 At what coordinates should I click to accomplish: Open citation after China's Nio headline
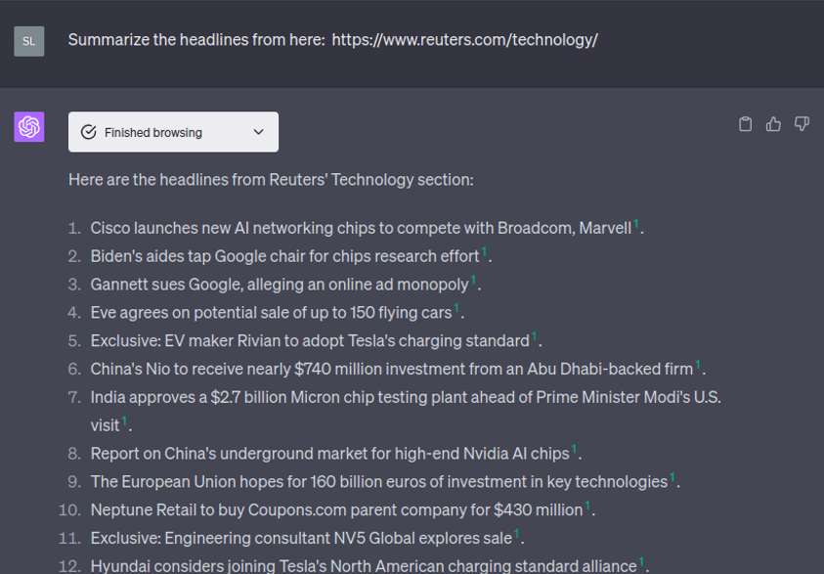click(698, 366)
